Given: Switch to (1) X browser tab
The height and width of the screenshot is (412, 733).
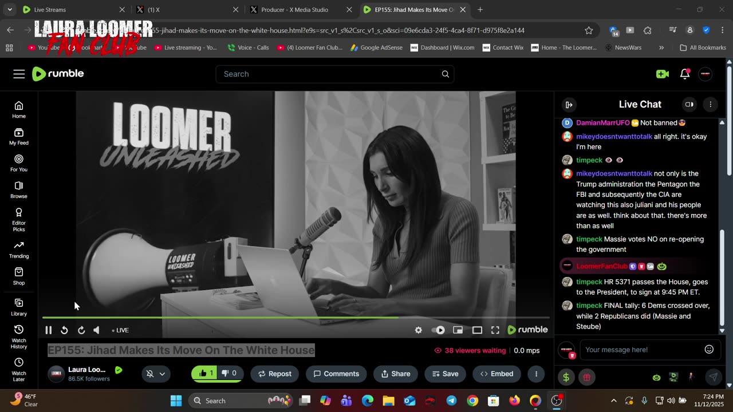Looking at the screenshot, I should tap(187, 10).
